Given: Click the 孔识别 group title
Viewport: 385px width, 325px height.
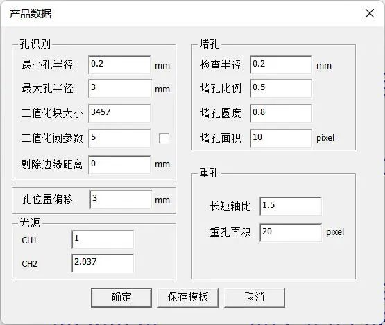Looking at the screenshot, I should [x=35, y=44].
